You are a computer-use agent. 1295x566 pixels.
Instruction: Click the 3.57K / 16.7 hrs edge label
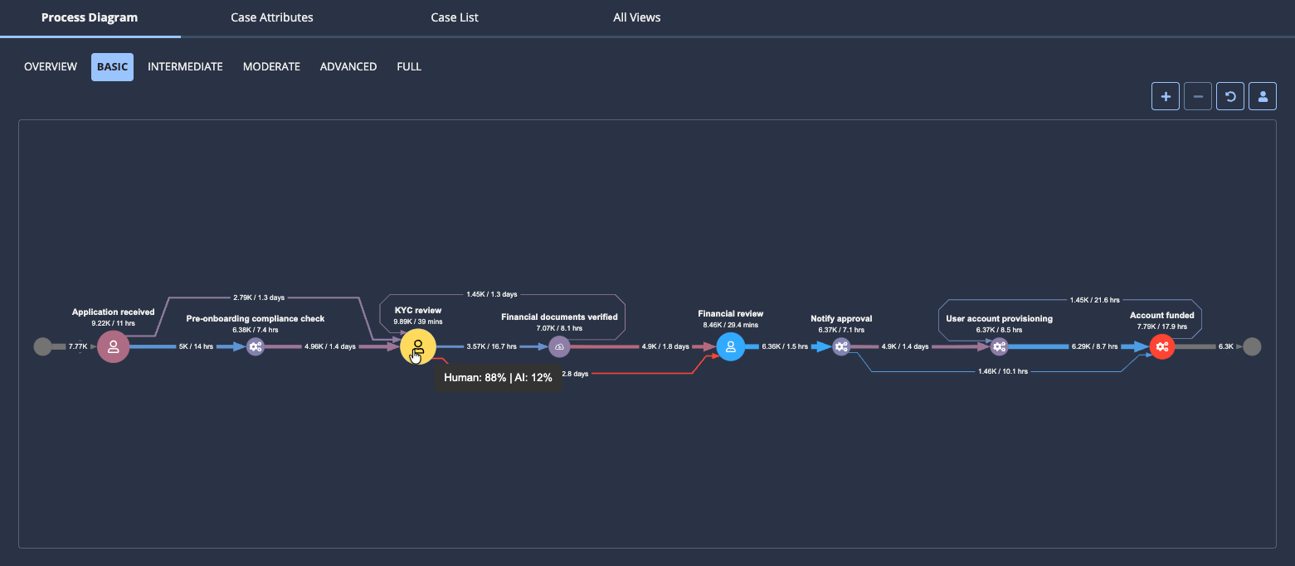point(492,346)
